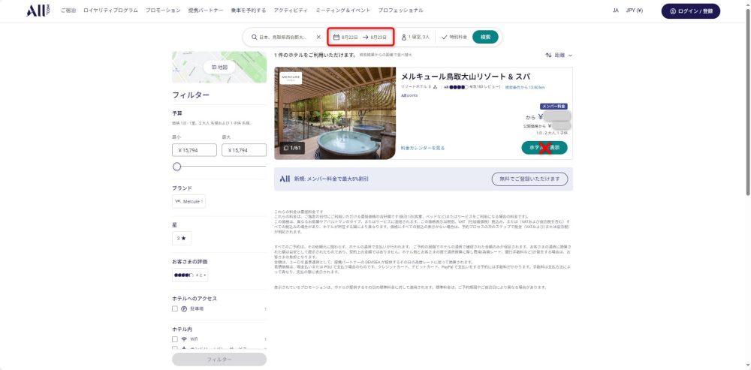Viewport: 751px width, 370px height.
Task: Click the ホテルを表示 view hotel button
Action: (544, 148)
